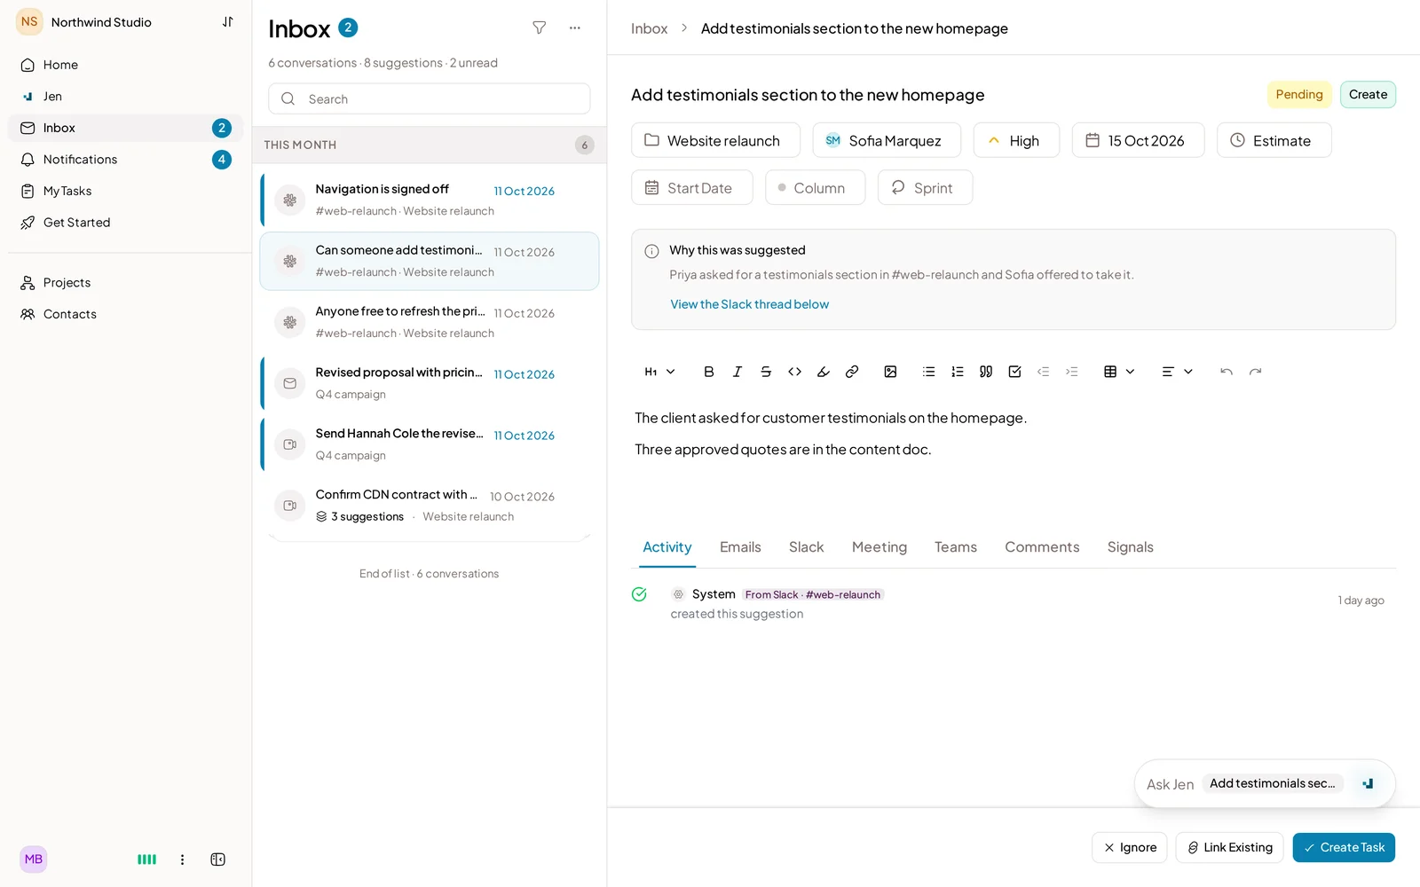Apply italic formatting in the editor toolbar
The height and width of the screenshot is (887, 1420).
(737, 372)
